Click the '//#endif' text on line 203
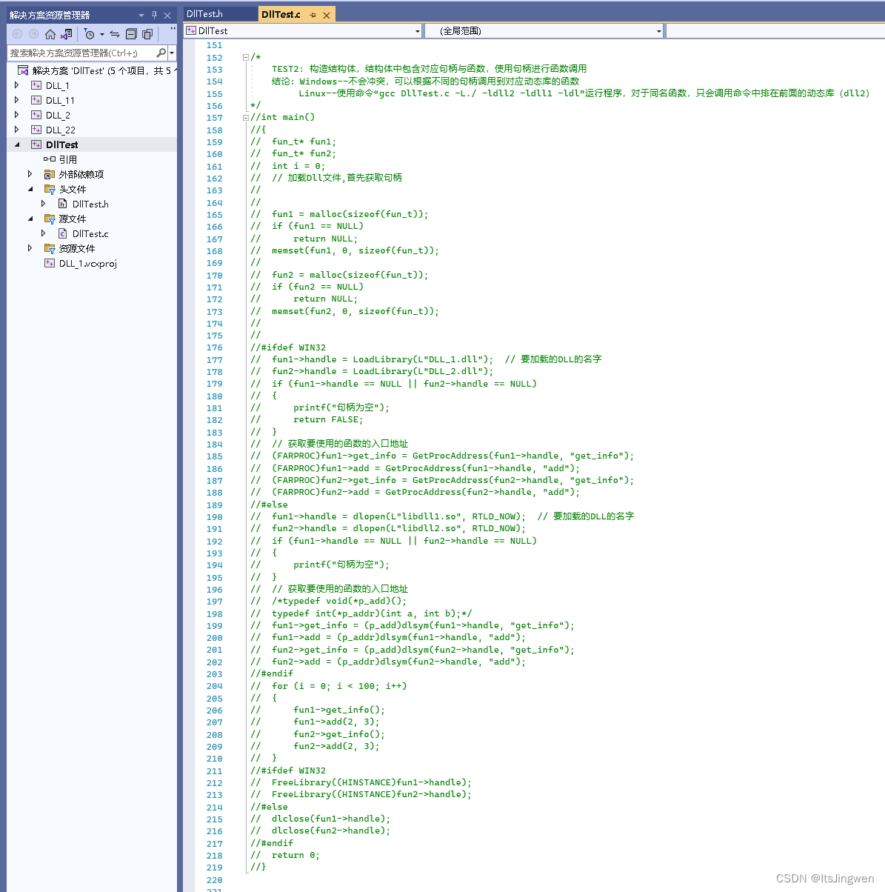The image size is (885, 892). tap(272, 673)
